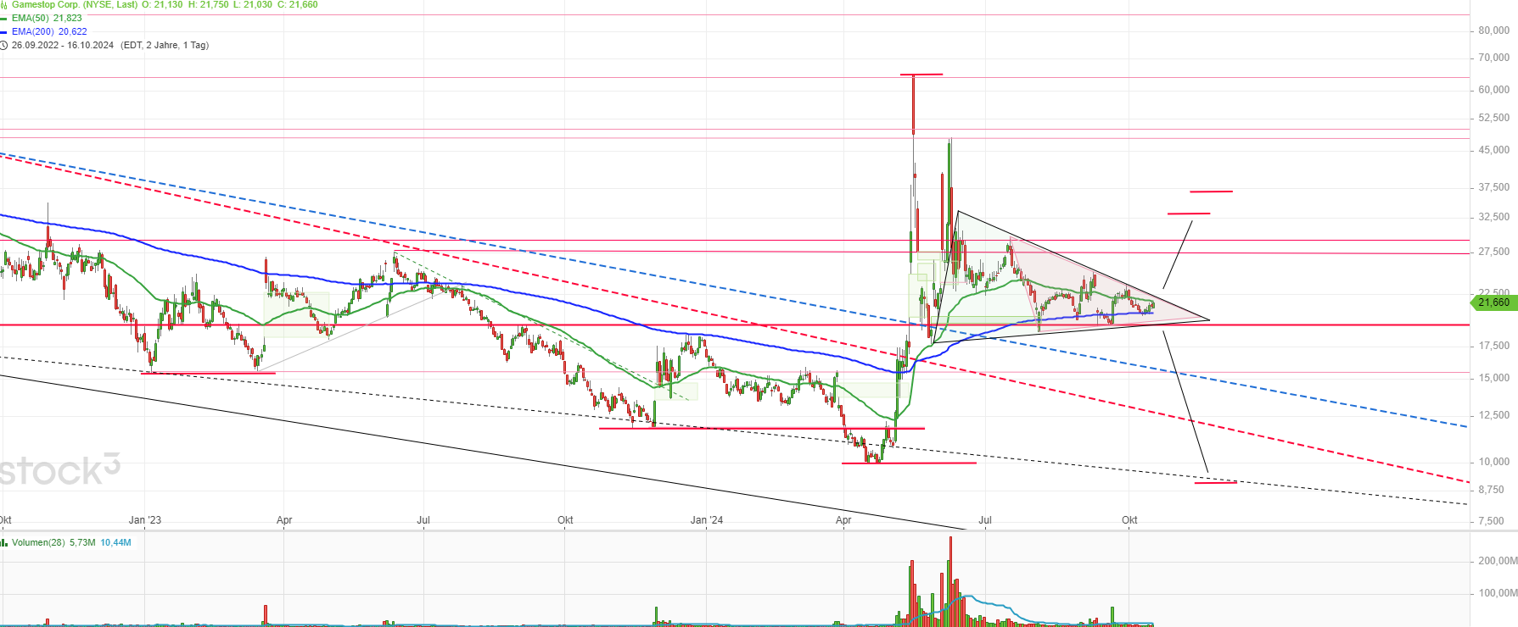Click the 27,500 price axis label
This screenshot has height=627, width=1518.
pyautogui.click(x=1494, y=252)
